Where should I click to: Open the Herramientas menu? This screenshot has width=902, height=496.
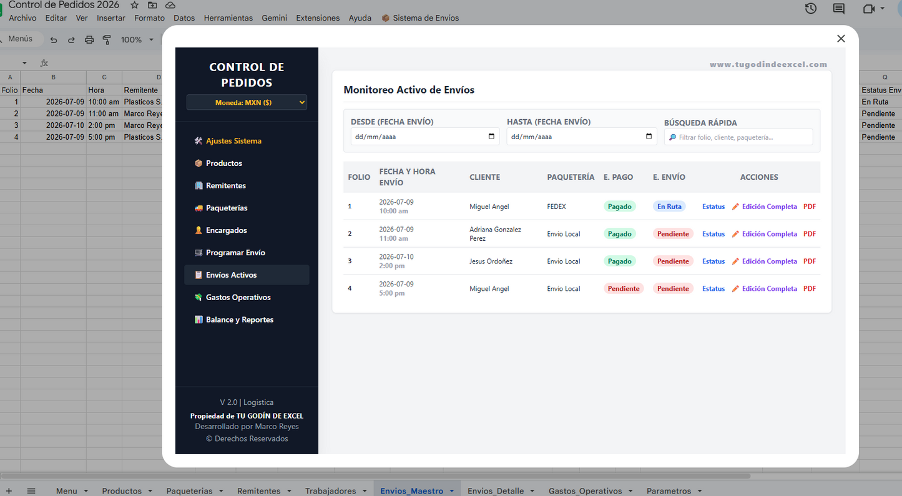[228, 18]
